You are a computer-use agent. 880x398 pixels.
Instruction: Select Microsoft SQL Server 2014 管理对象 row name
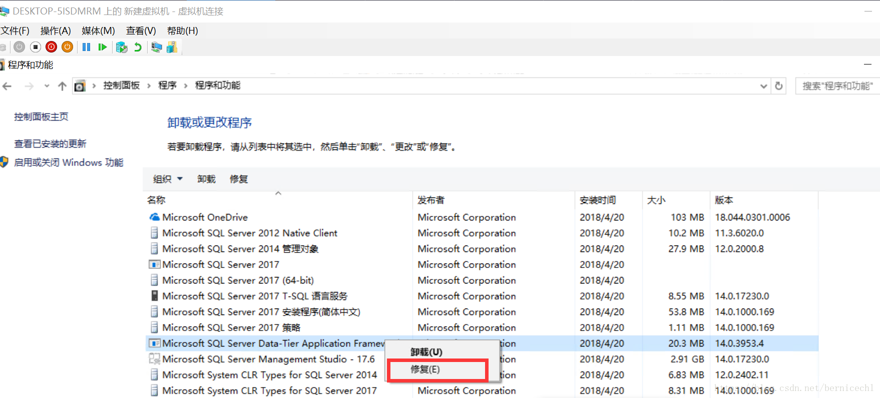coord(240,248)
